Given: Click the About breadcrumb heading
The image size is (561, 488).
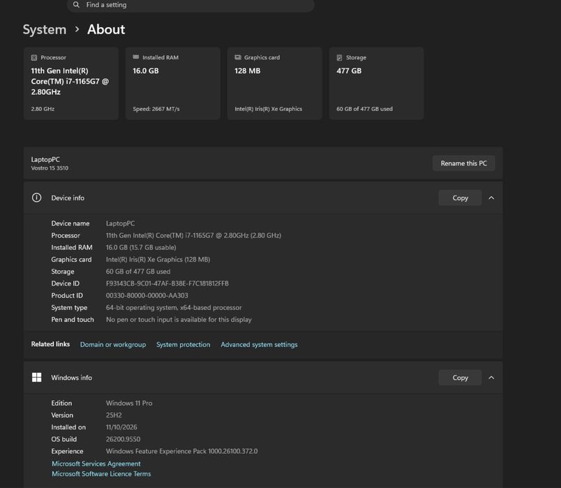Looking at the screenshot, I should (x=106, y=29).
